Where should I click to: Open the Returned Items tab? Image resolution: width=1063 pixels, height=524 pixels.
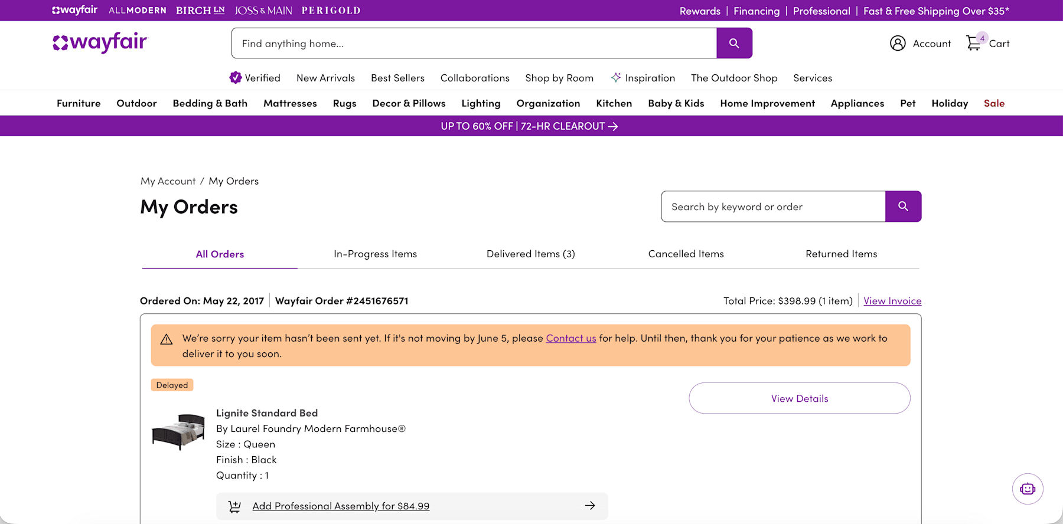point(842,254)
